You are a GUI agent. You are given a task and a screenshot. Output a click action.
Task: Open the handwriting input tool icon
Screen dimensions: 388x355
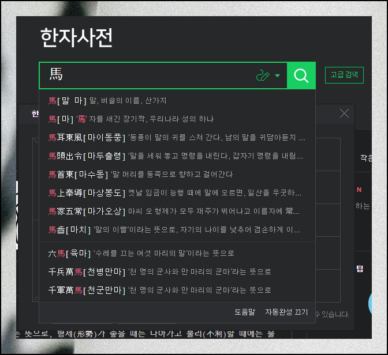tap(263, 75)
